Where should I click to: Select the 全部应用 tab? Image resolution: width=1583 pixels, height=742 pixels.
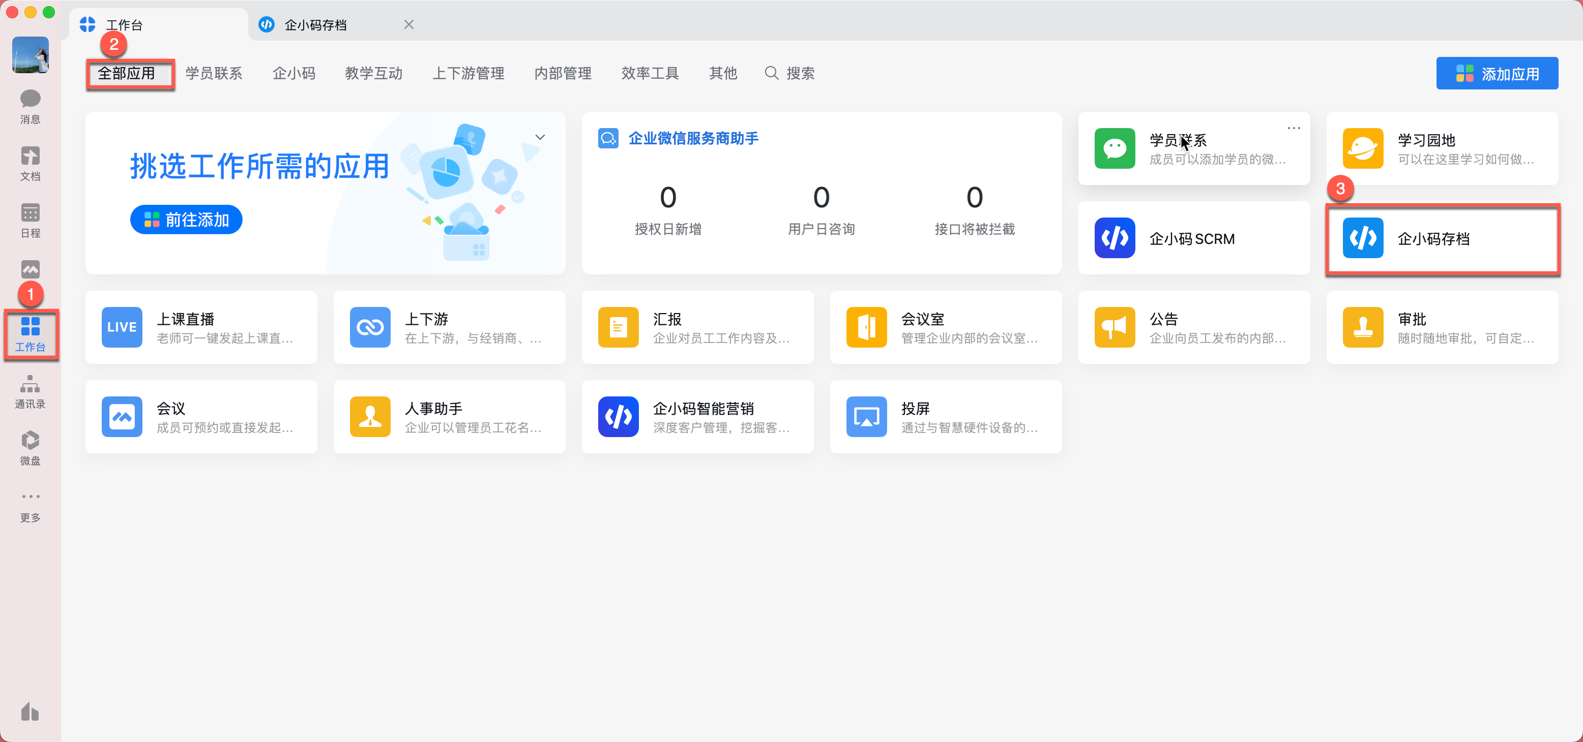(127, 74)
